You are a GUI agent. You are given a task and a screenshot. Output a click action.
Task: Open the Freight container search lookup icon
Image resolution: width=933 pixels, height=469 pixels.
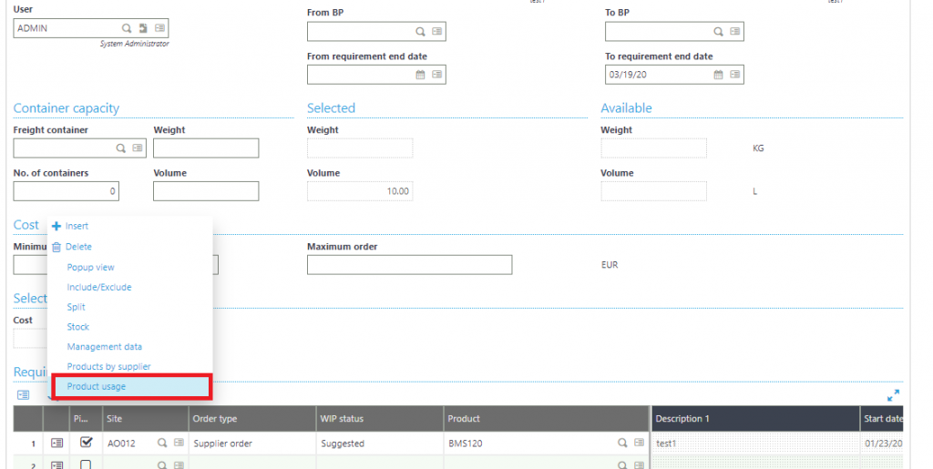click(121, 148)
